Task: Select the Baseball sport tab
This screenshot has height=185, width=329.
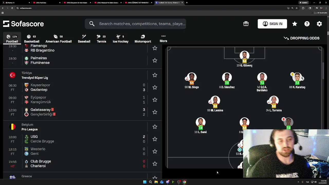Action: pos(84,39)
